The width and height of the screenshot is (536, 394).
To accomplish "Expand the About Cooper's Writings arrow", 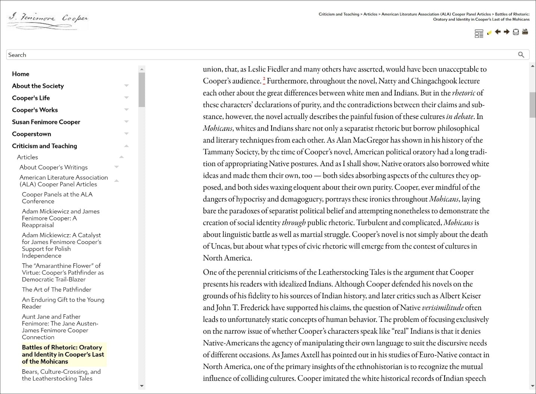I will pos(116,167).
